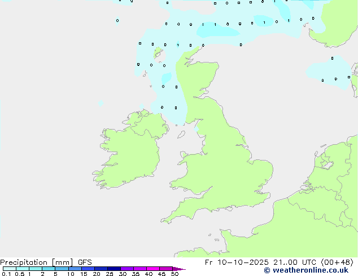
Task: Click the '21..00 UTC' time text
Action: click(295, 262)
